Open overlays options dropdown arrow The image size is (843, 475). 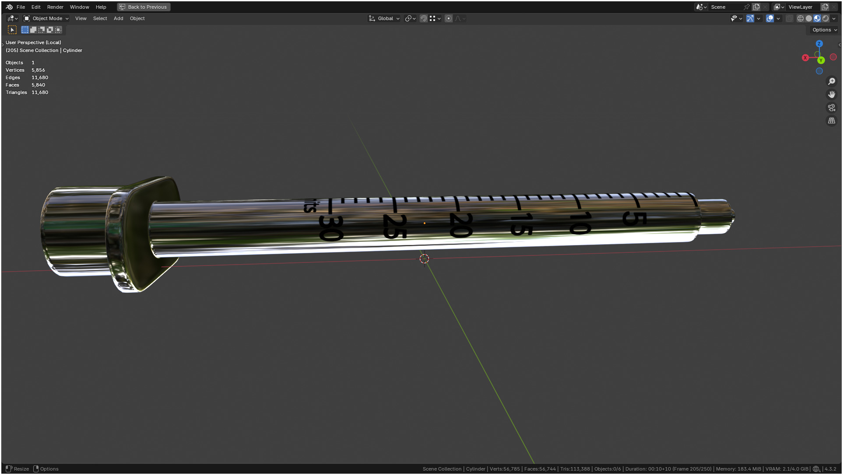pyautogui.click(x=778, y=18)
